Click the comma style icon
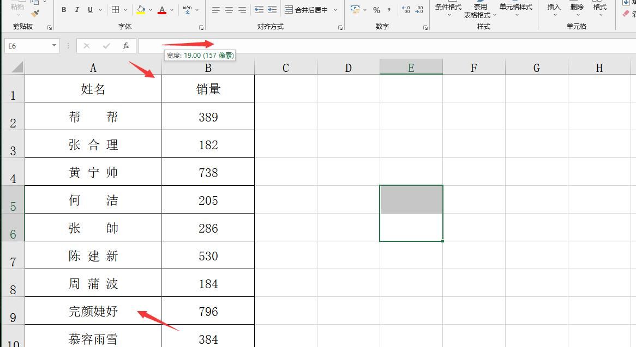 [x=389, y=10]
